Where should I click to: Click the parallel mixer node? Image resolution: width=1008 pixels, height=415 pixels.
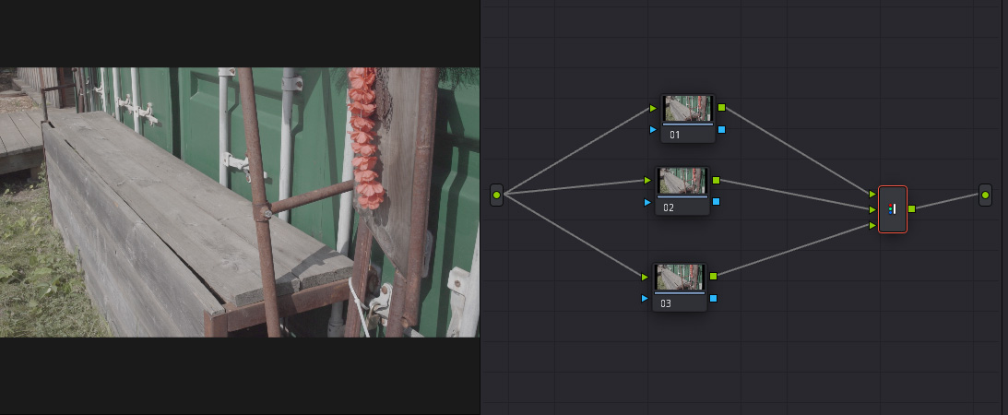pyautogui.click(x=893, y=208)
